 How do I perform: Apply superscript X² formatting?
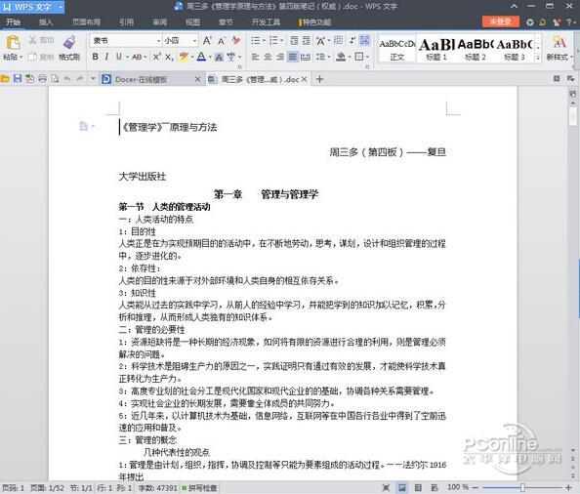[x=157, y=57]
